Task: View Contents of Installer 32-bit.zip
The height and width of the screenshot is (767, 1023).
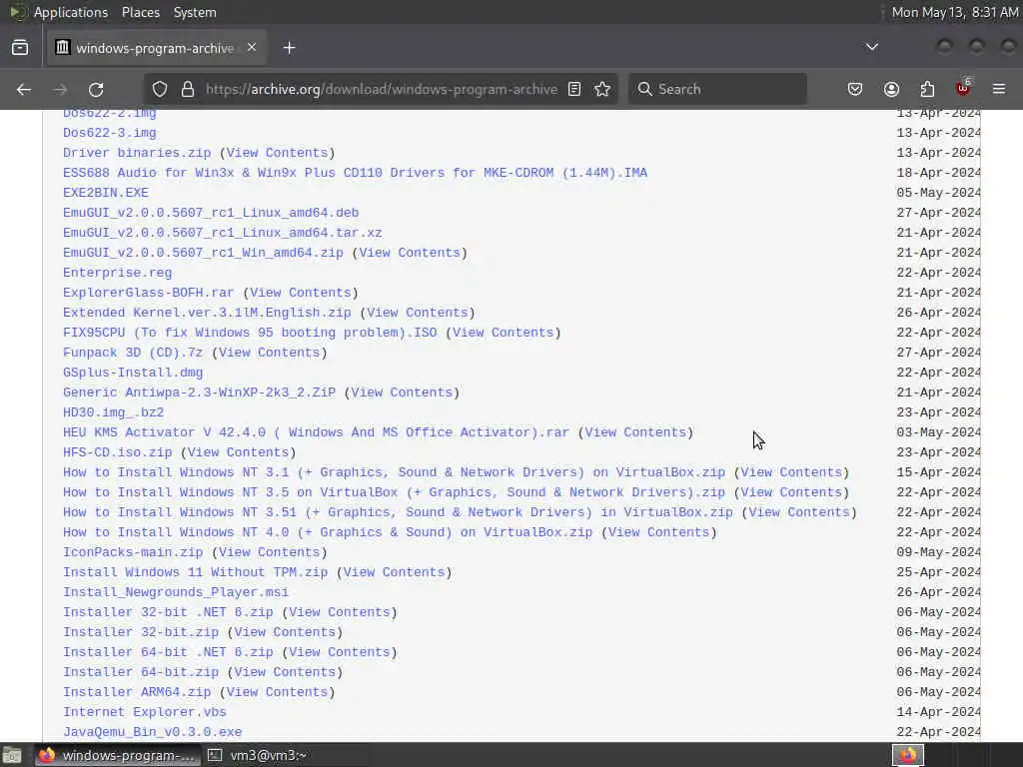Action: coord(285,632)
